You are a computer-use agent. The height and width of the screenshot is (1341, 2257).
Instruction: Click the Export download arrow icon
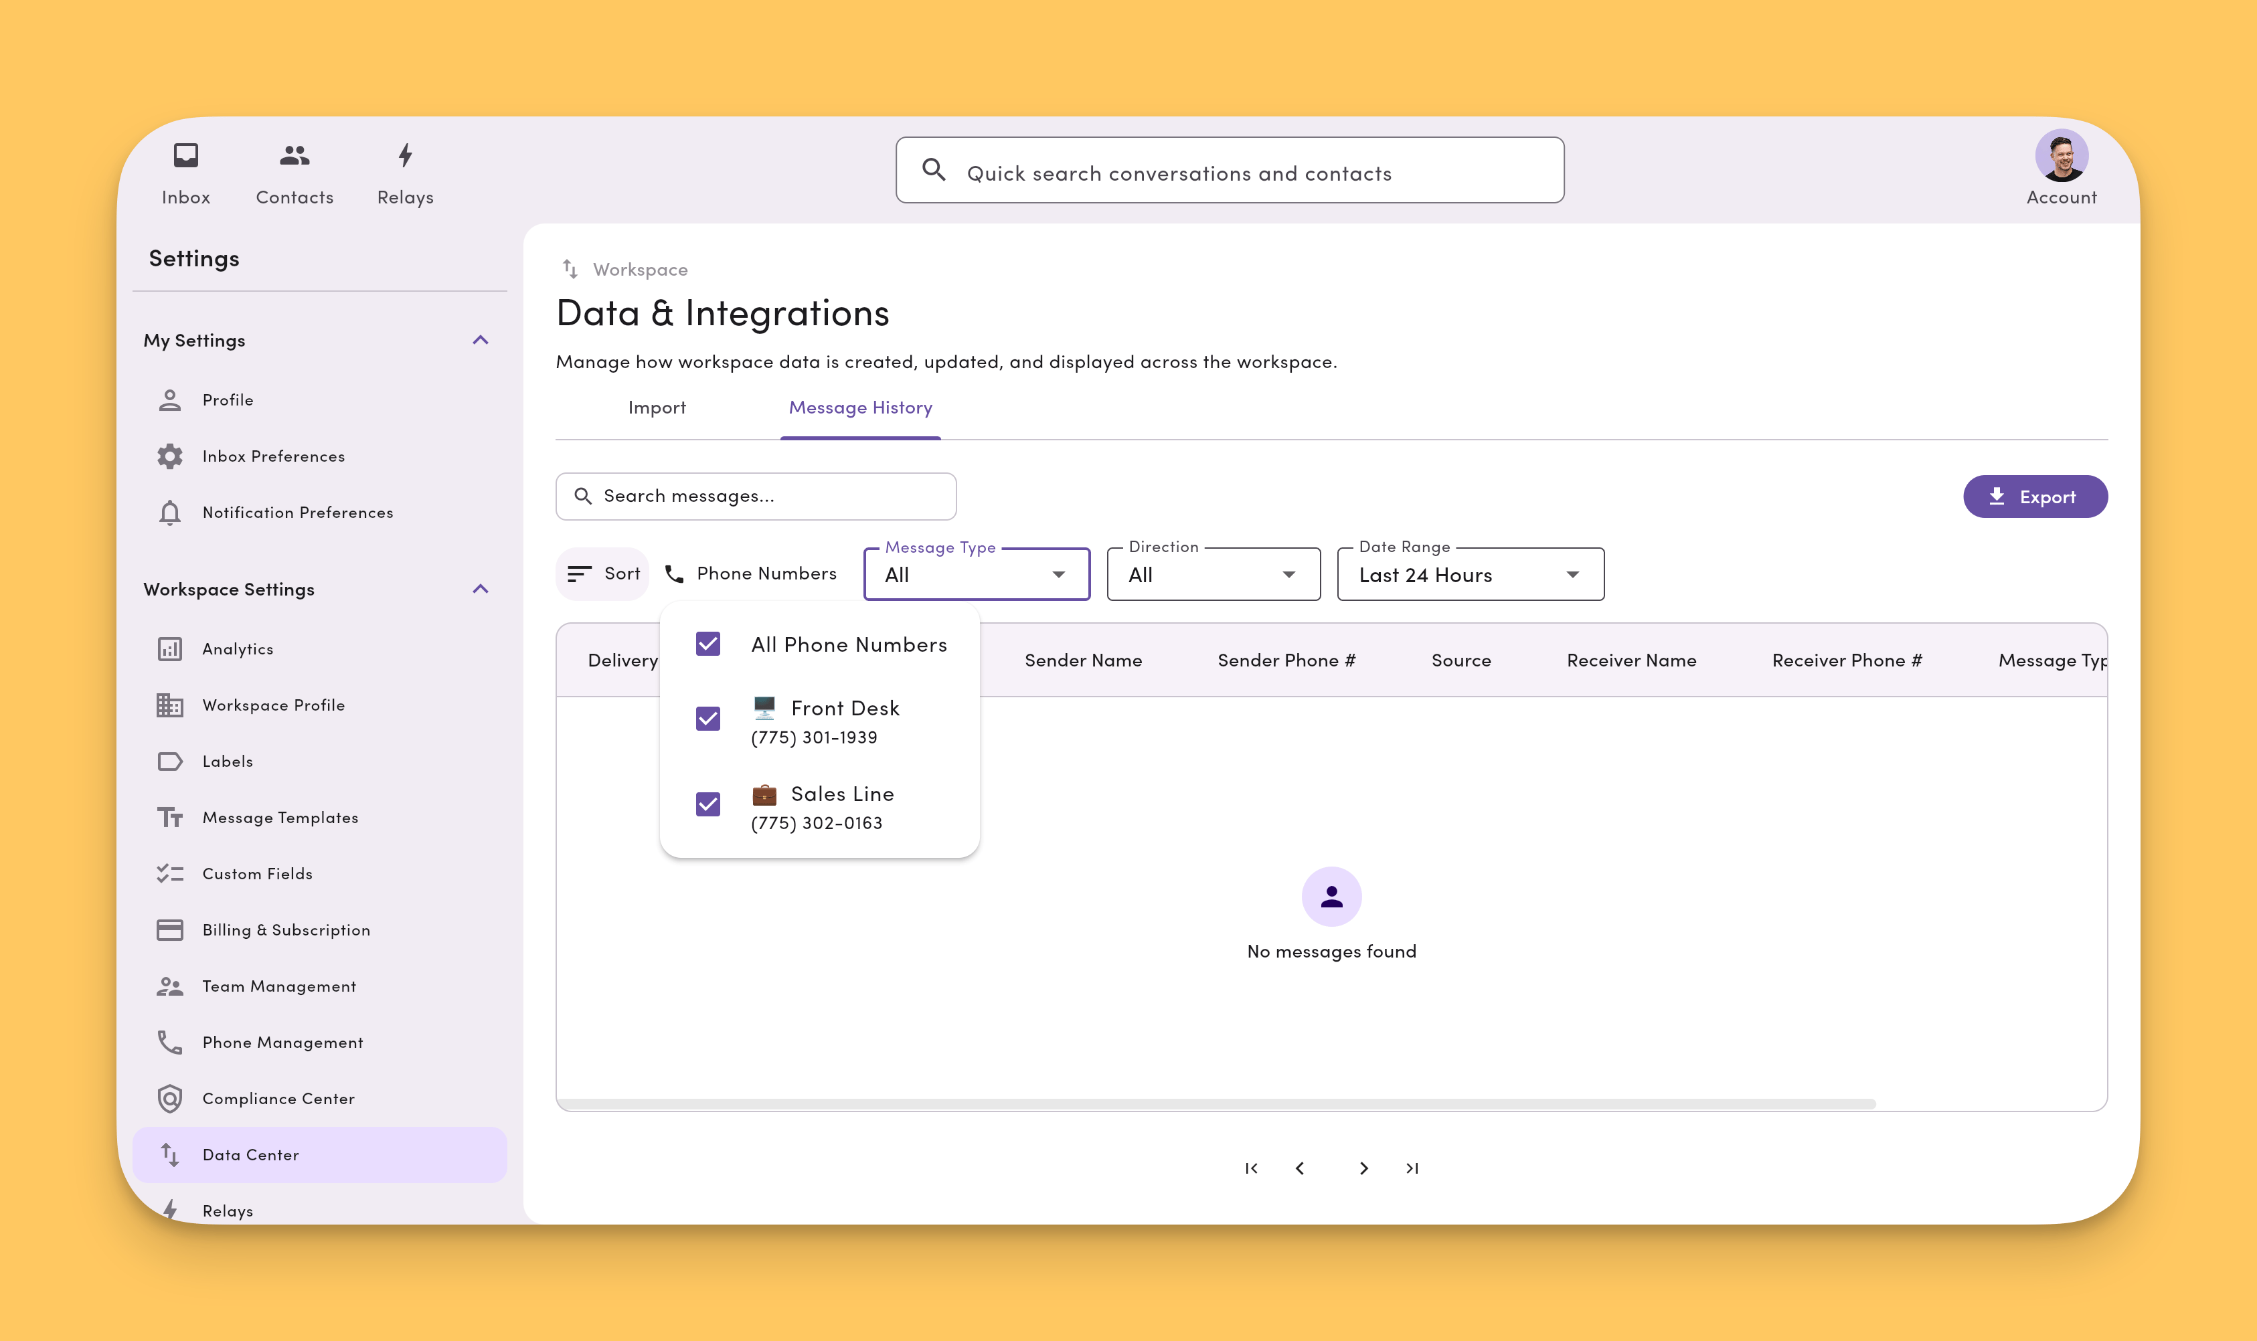[1997, 497]
